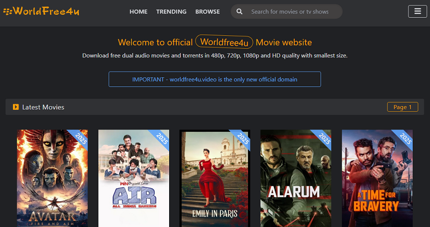Open the Alarum movie poster
Viewport: 430px width, 227px height.
click(296, 178)
